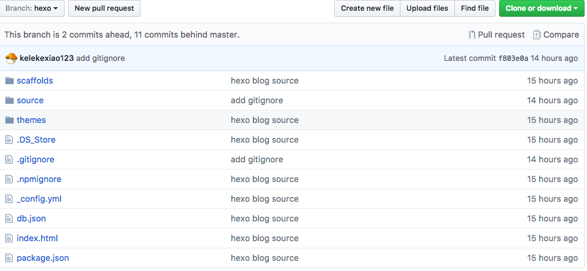Click themes commit message hexo blog source
The height and width of the screenshot is (271, 587).
point(265,121)
